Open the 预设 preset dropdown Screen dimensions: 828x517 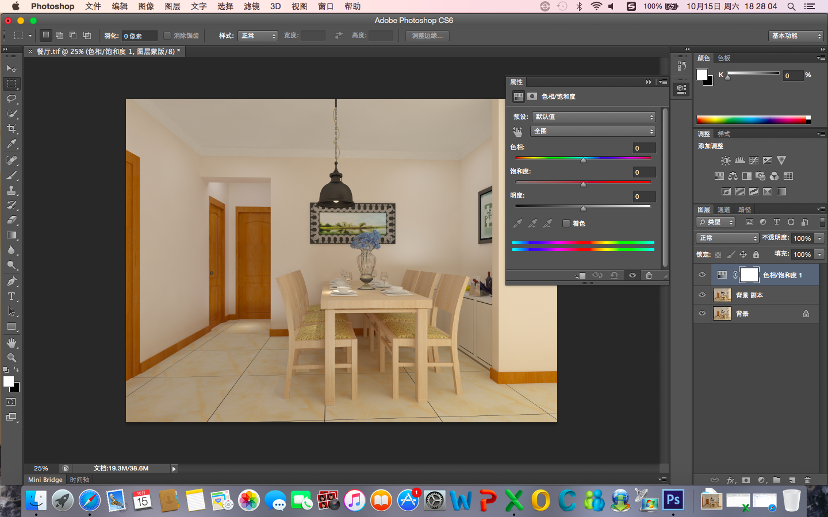(x=594, y=117)
